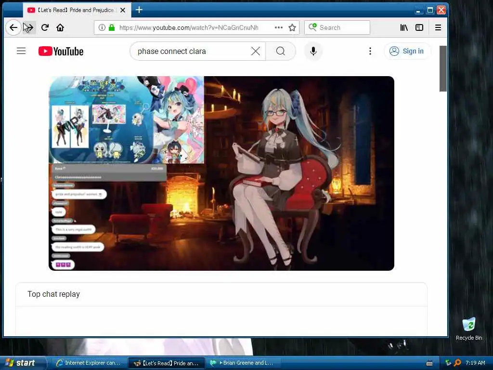Click the magnifier icon in the system tray
493x370 pixels.
[457, 363]
